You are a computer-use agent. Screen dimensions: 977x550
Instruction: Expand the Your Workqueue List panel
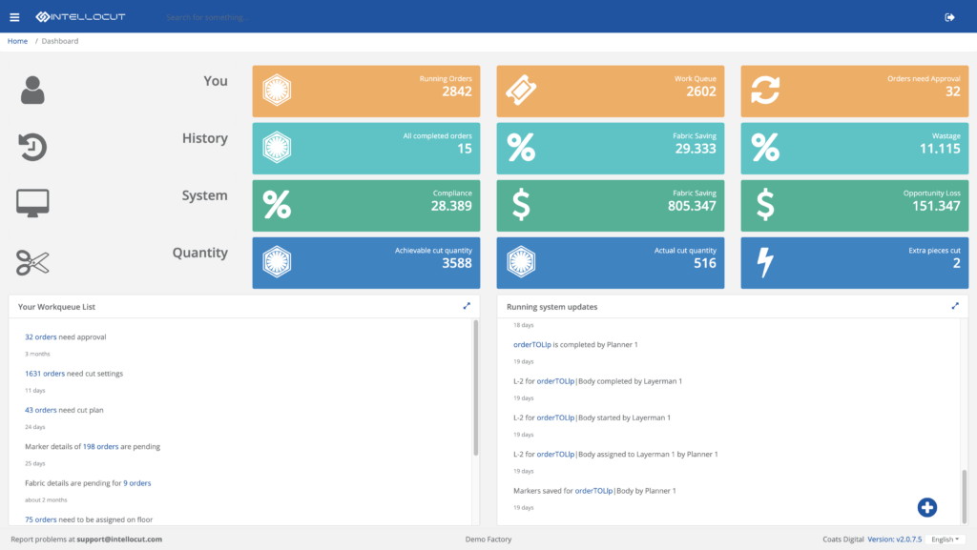tap(467, 306)
